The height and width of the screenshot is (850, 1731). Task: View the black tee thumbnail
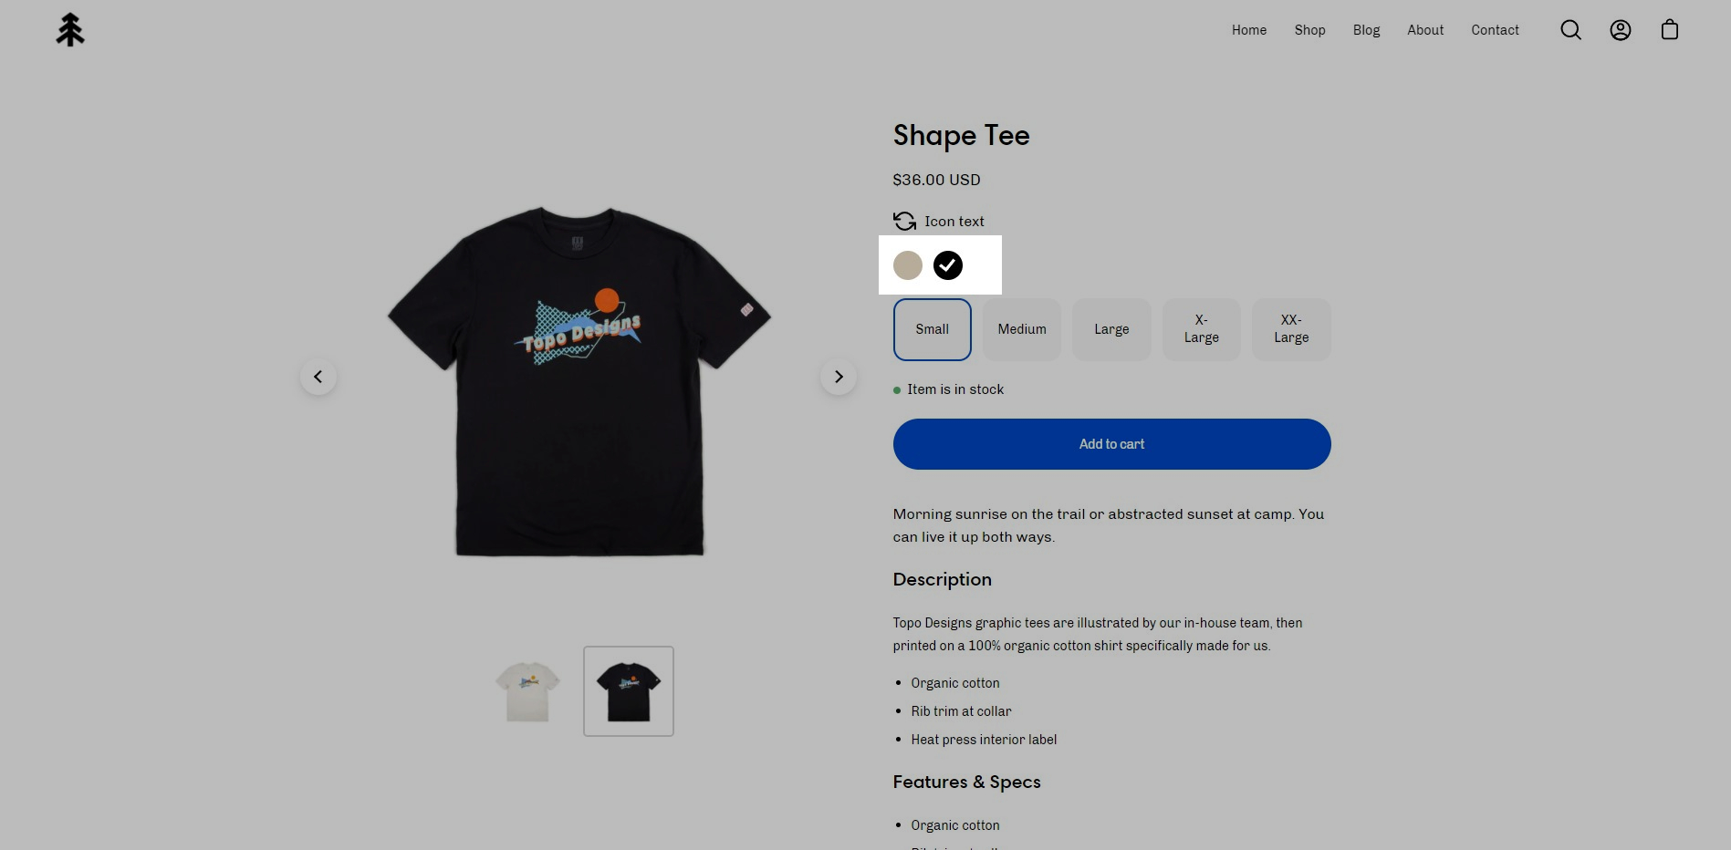click(x=629, y=691)
